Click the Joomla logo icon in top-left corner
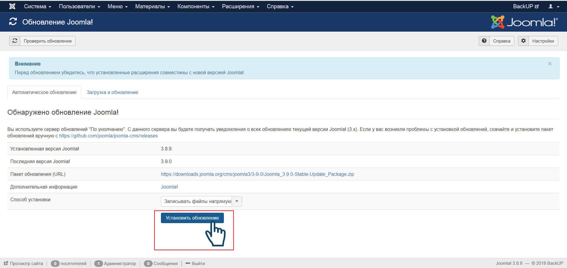 pos(12,6)
